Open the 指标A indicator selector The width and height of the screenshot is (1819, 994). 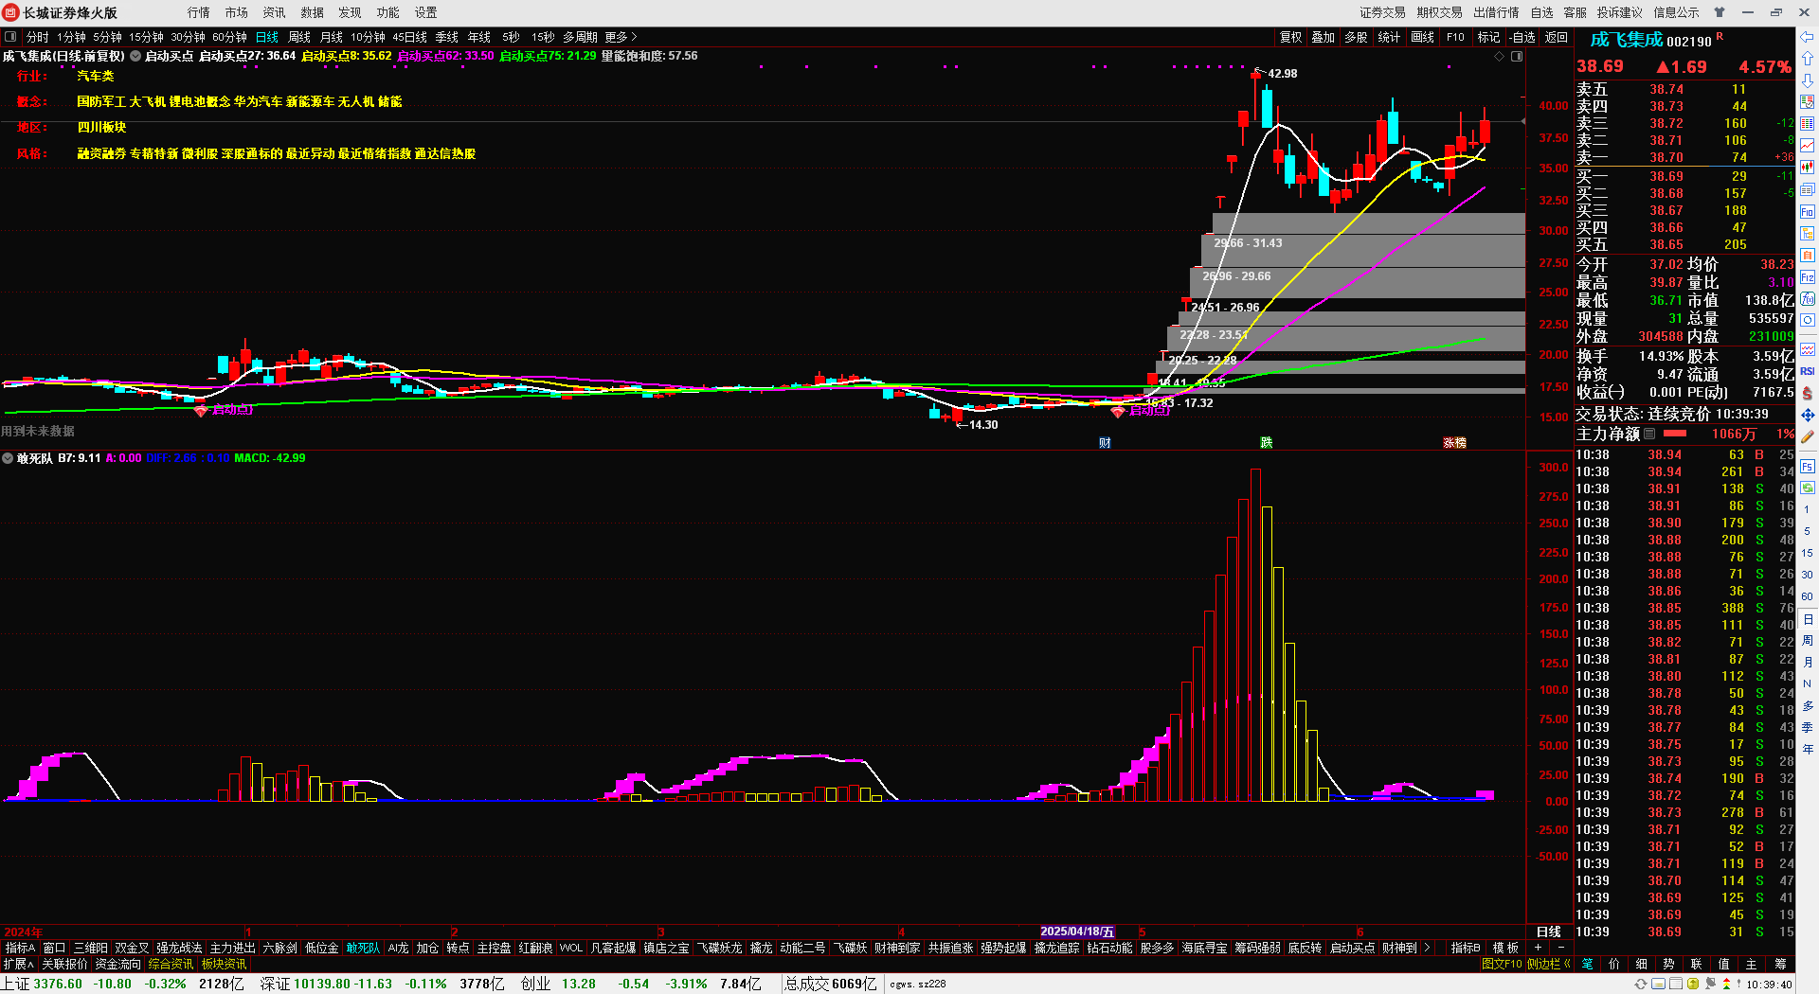[x=20, y=948]
